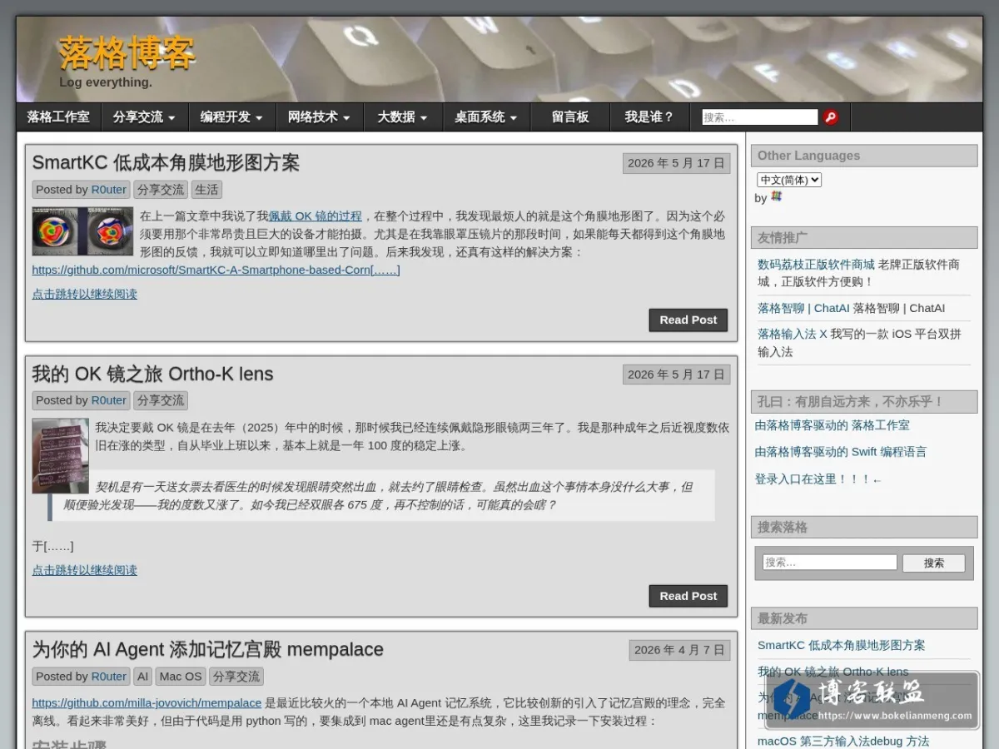Open the OK 镜之旅 post thumbnail image

pyautogui.click(x=60, y=456)
